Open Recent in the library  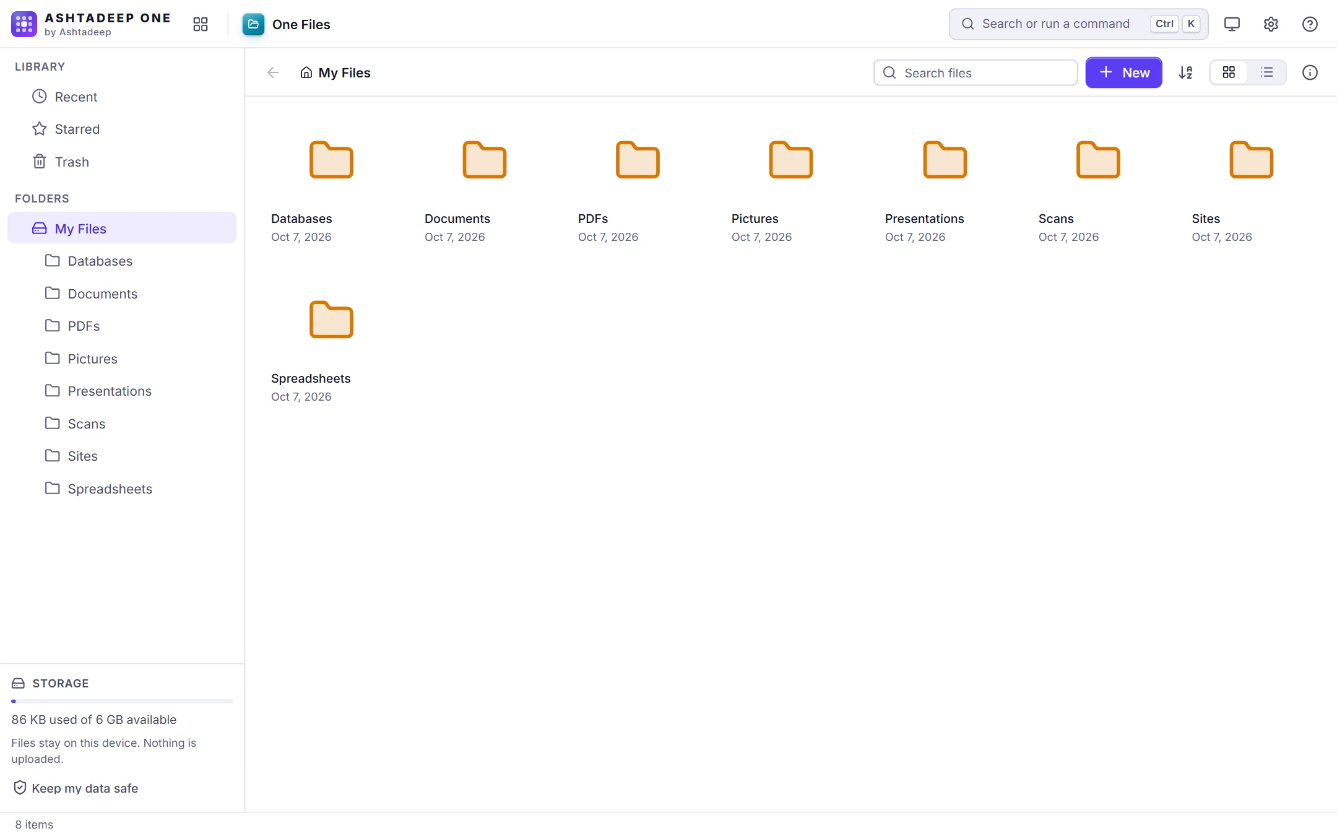122,97
